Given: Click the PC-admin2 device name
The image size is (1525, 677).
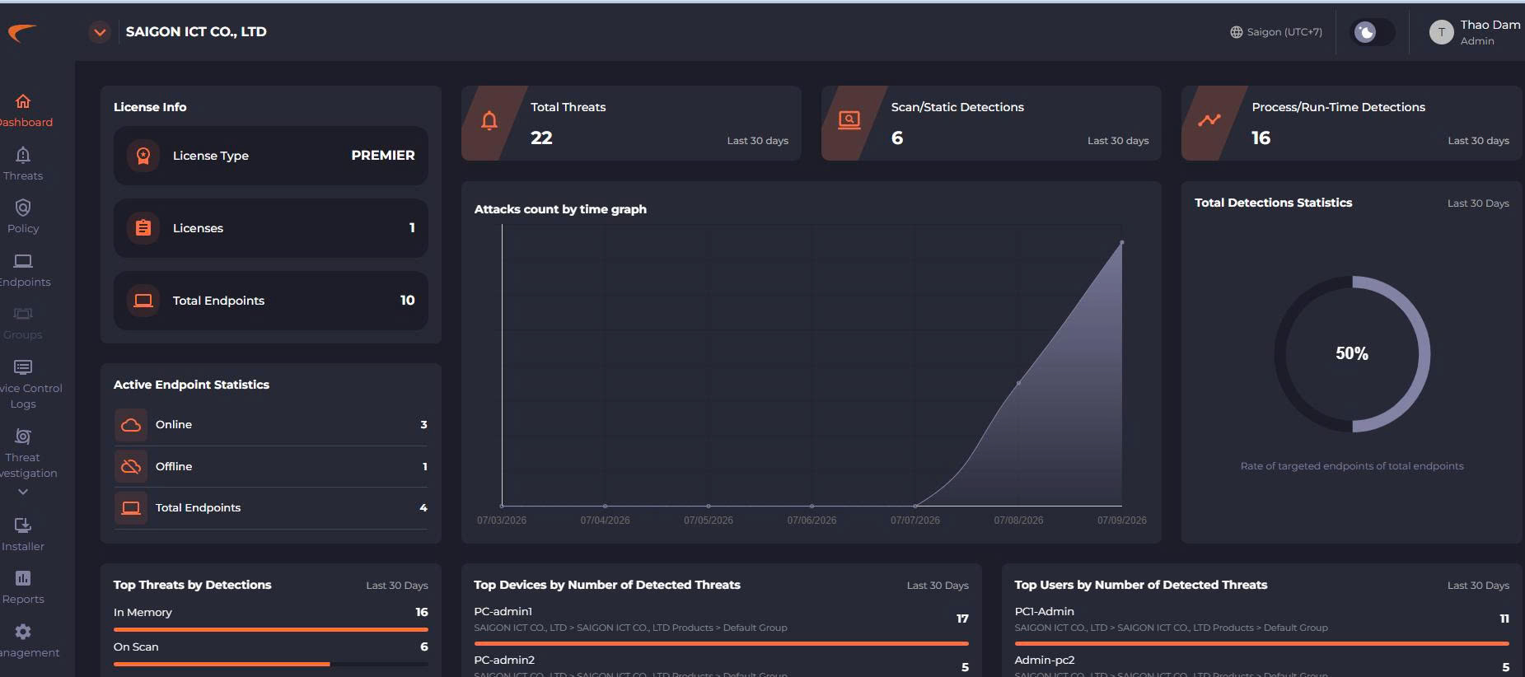Looking at the screenshot, I should (x=504, y=660).
